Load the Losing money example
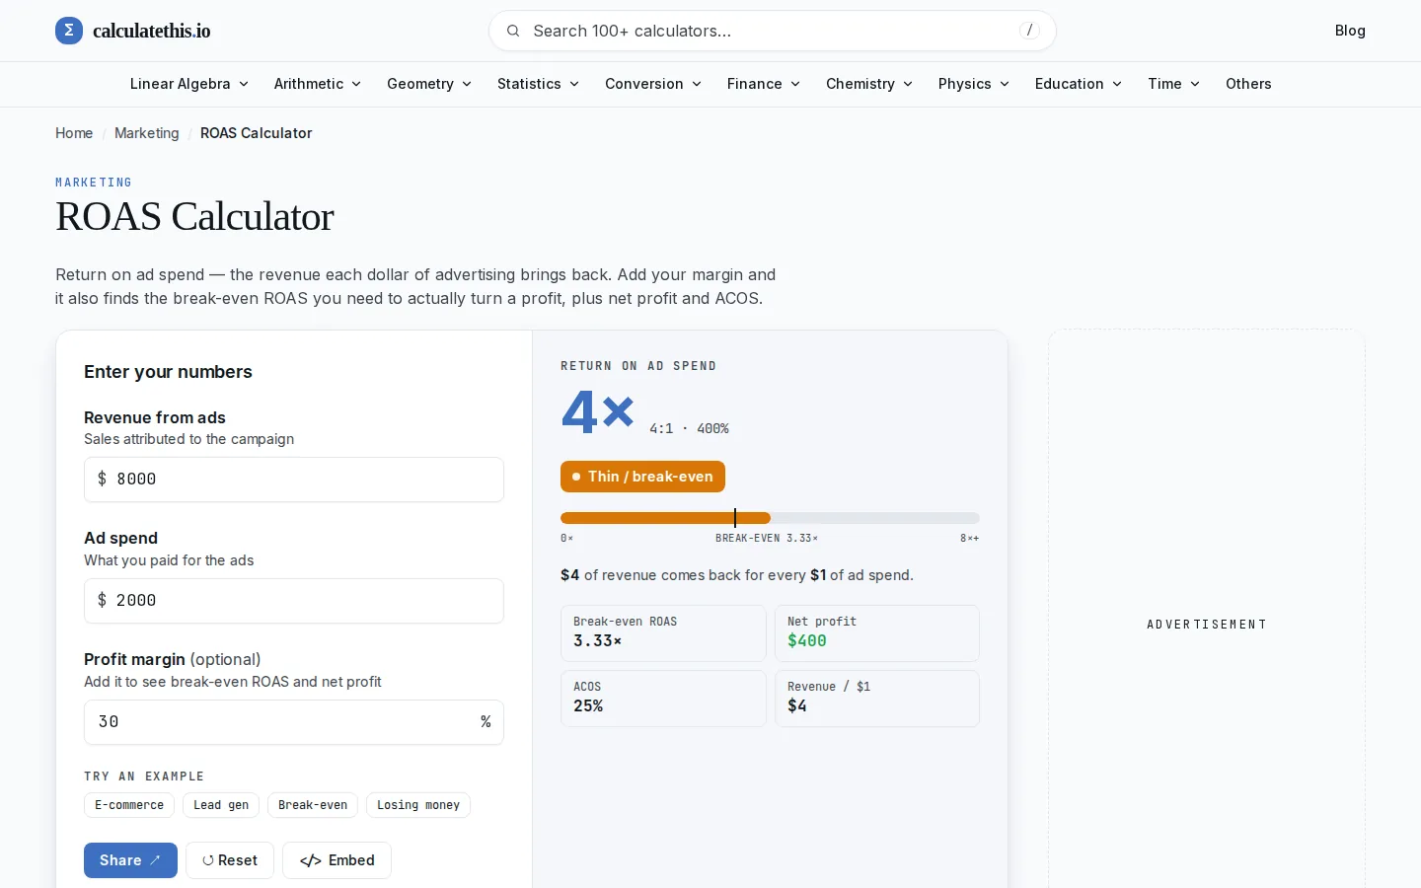This screenshot has width=1421, height=888. click(418, 805)
